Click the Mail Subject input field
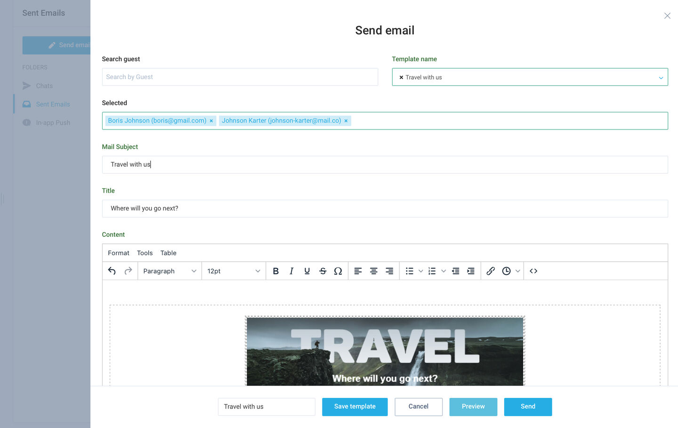This screenshot has height=428, width=678. [385, 164]
